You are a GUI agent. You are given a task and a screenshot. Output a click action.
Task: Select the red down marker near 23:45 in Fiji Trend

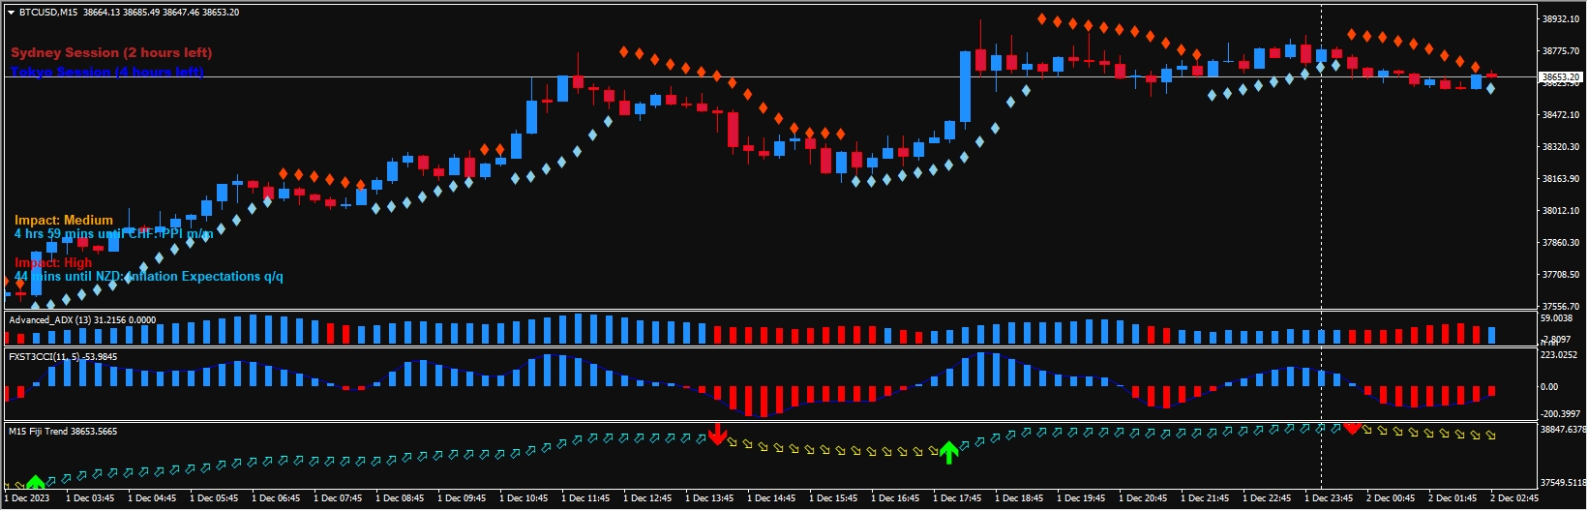point(1352,428)
